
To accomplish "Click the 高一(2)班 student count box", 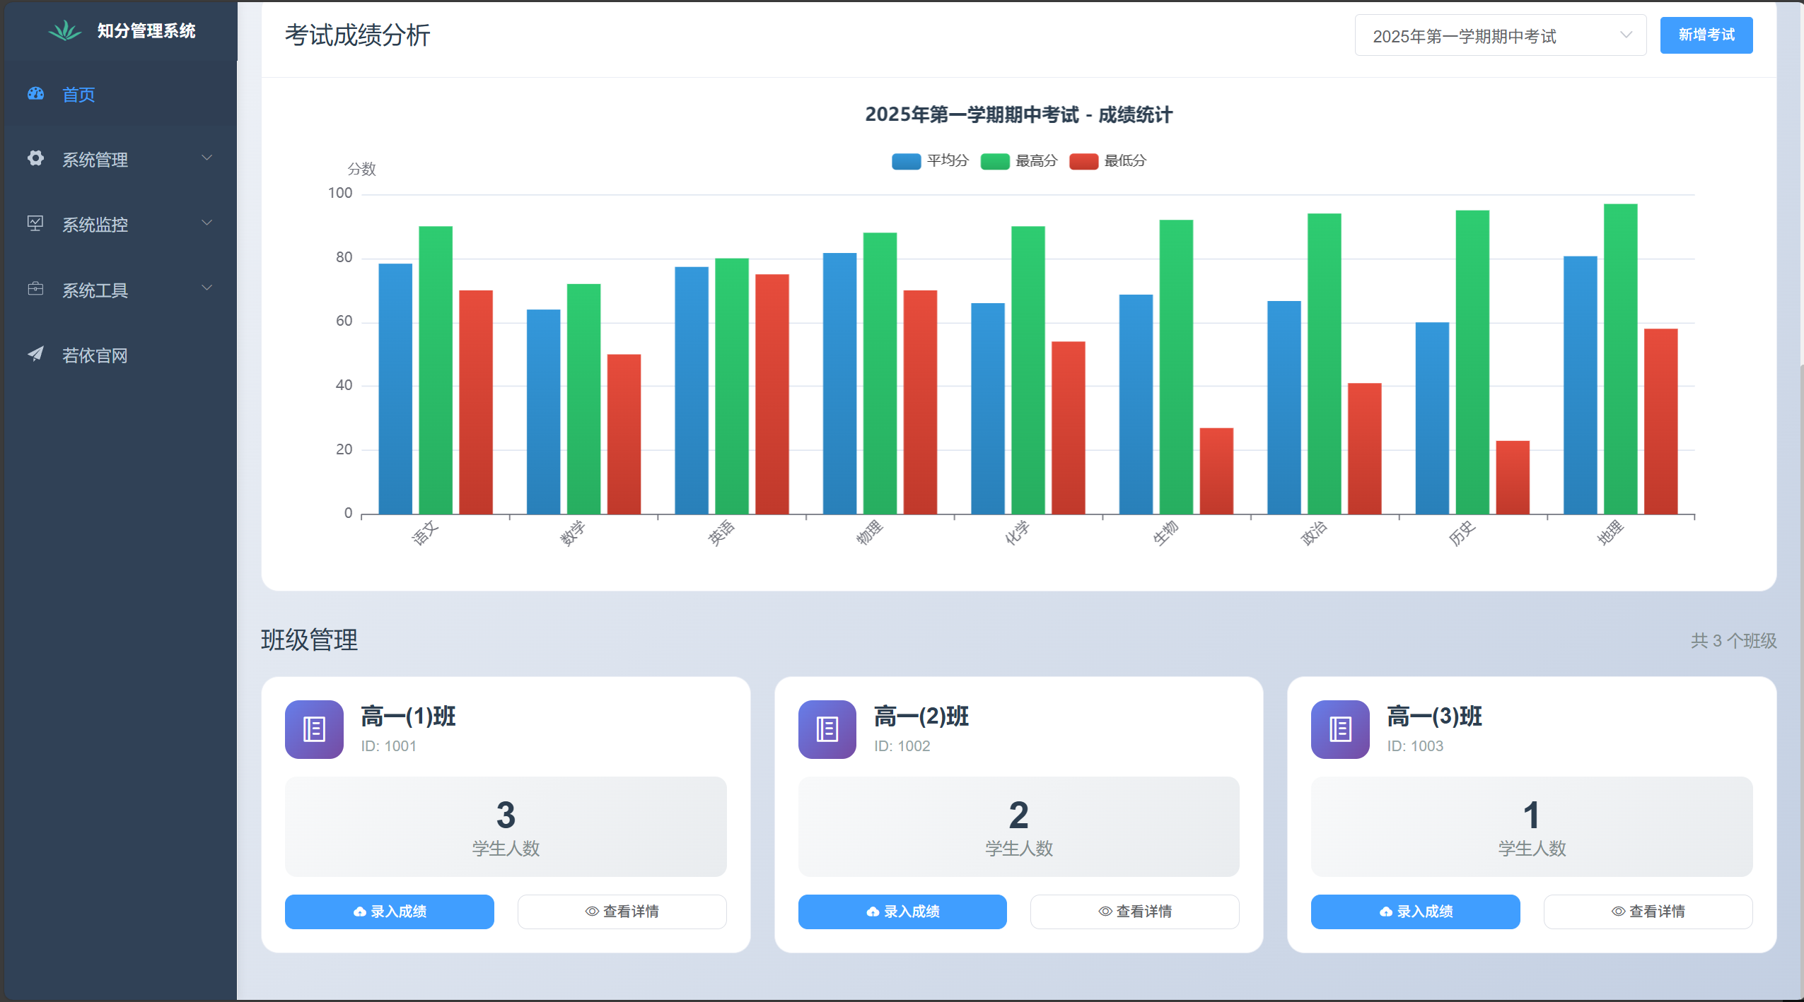I will (1018, 827).
